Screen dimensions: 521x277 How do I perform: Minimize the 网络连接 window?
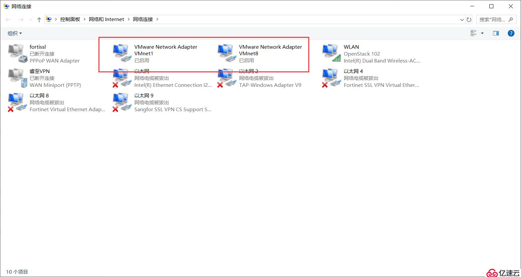[473, 6]
